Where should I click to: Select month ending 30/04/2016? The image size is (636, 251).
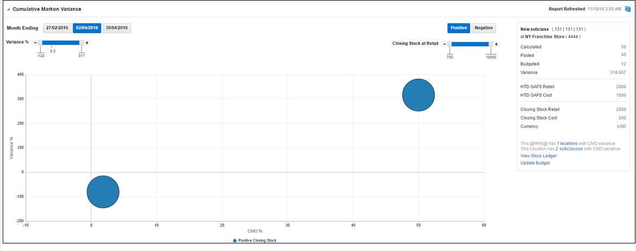click(x=117, y=28)
